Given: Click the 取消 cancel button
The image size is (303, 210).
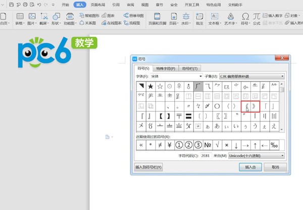Looking at the screenshot, I should (275, 167).
